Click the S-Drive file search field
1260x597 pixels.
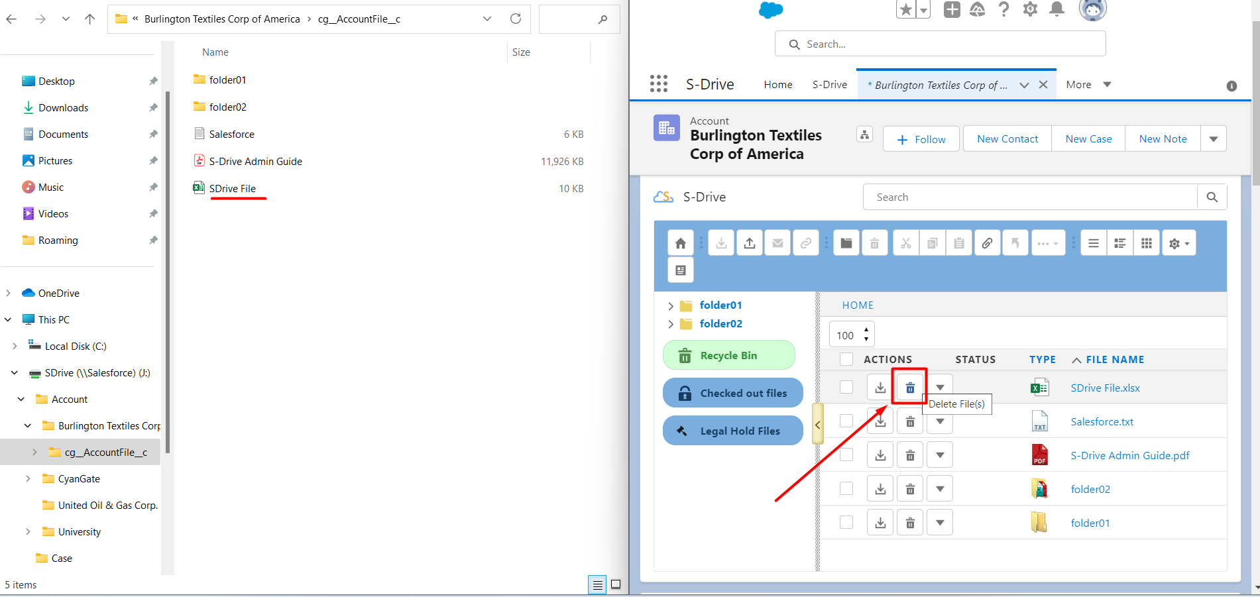click(x=1029, y=197)
